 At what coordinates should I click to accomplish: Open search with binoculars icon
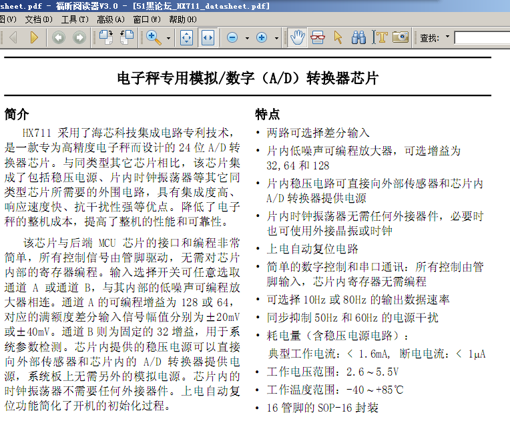point(358,37)
